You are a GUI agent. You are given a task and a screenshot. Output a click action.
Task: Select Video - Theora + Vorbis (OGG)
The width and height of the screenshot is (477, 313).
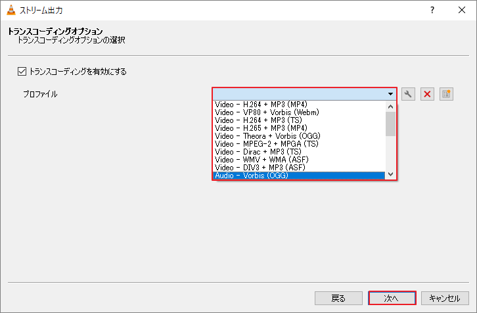coord(299,136)
